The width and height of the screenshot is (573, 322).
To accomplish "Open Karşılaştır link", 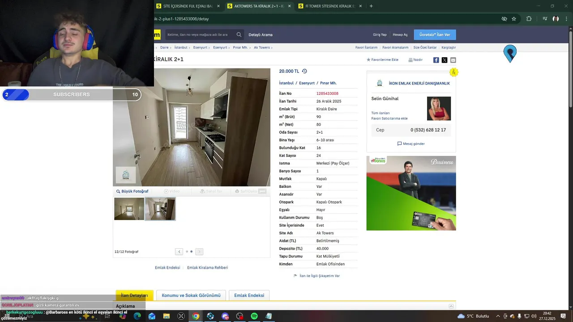I will (x=449, y=47).
